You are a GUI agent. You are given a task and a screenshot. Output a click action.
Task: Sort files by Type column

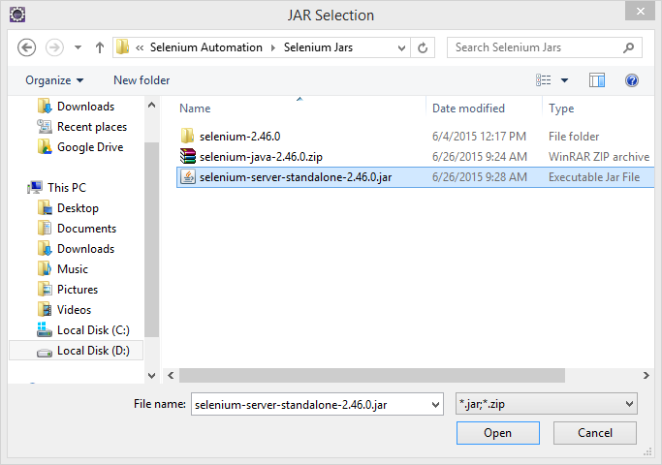561,108
